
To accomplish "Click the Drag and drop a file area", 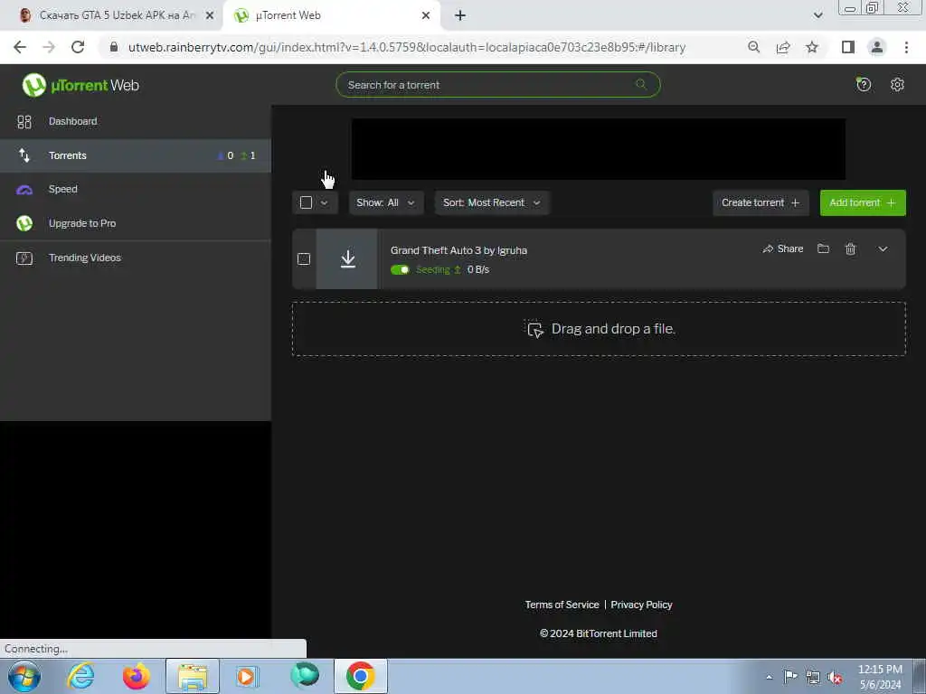I will click(599, 329).
